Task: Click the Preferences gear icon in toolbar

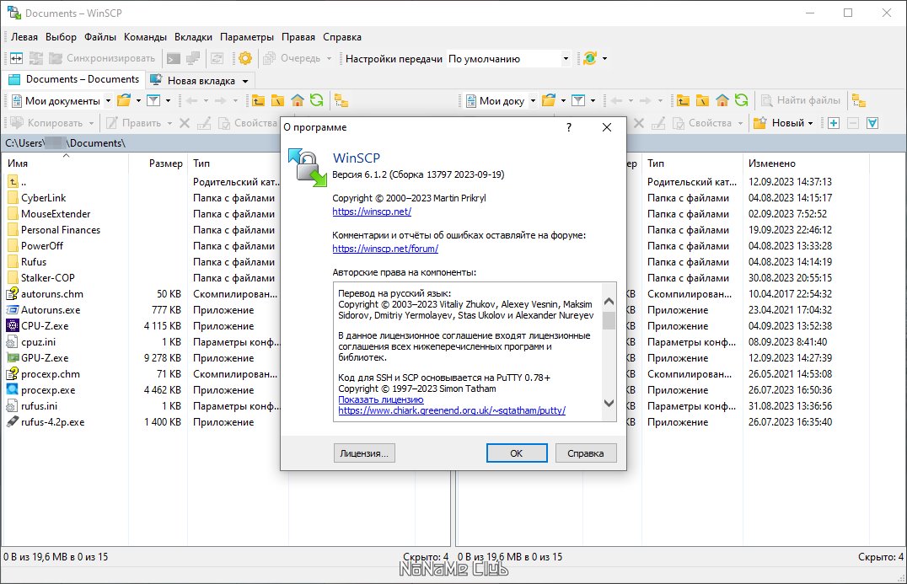Action: coord(245,58)
